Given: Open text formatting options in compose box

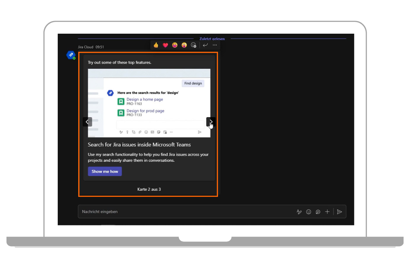Looking at the screenshot, I should tap(299, 212).
